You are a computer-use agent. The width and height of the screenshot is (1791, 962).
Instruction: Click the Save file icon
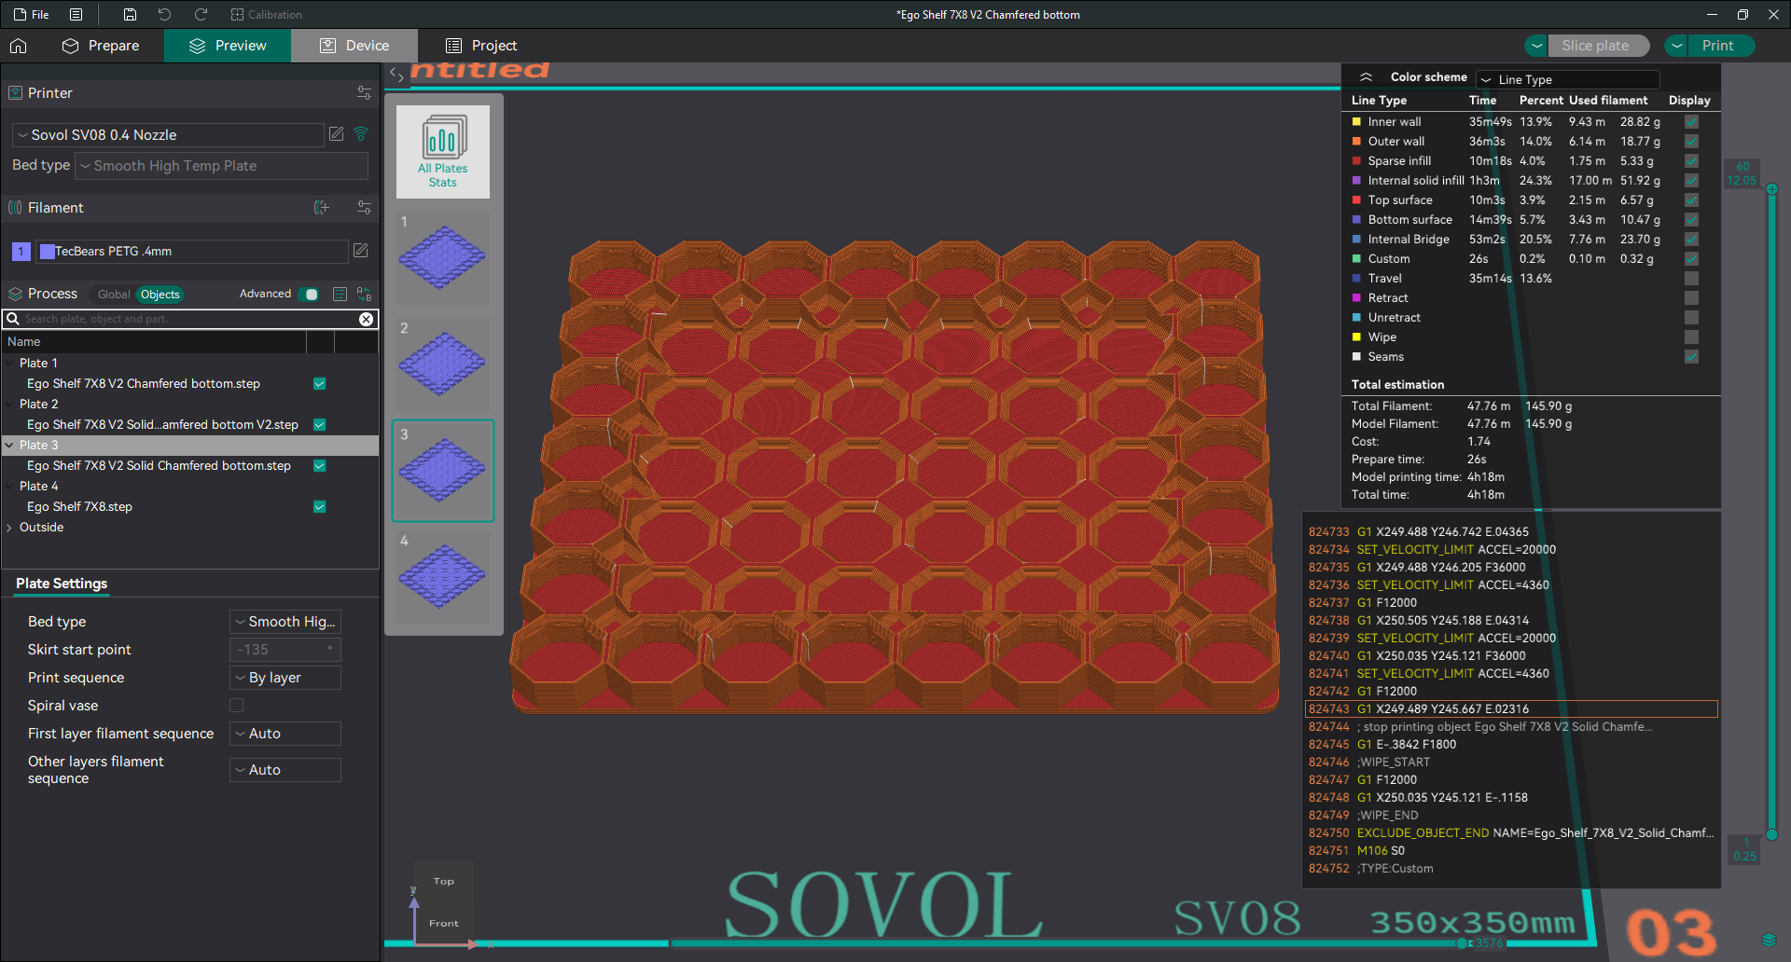click(x=130, y=15)
